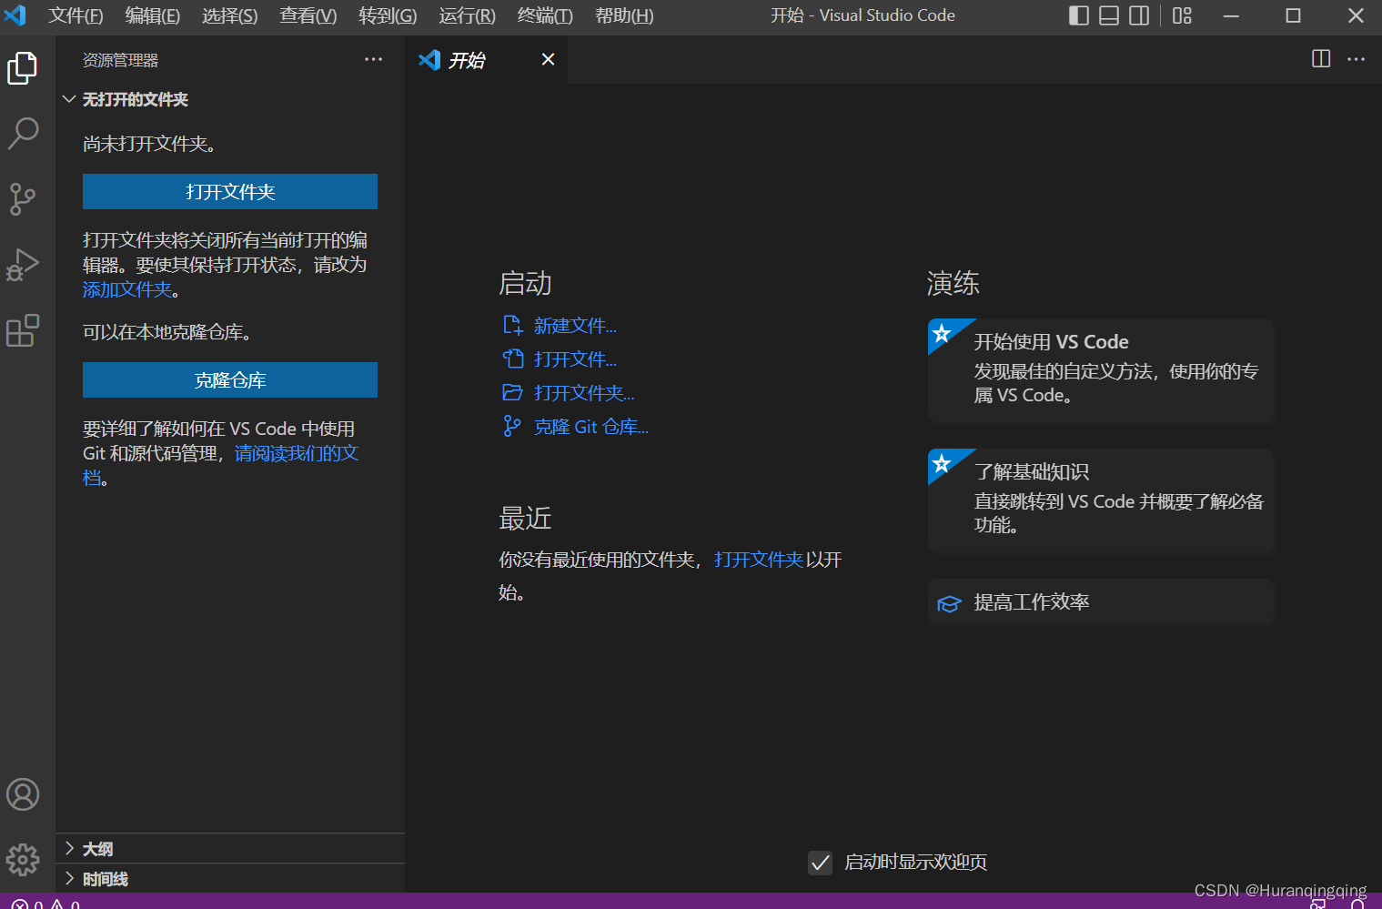Maximize the Visual Studio Code window
The height and width of the screenshot is (909, 1382).
coord(1293,15)
